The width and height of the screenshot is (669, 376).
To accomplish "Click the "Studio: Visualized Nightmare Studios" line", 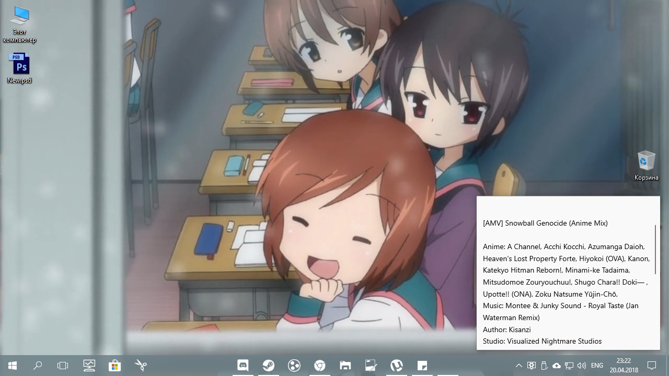I will (x=543, y=341).
